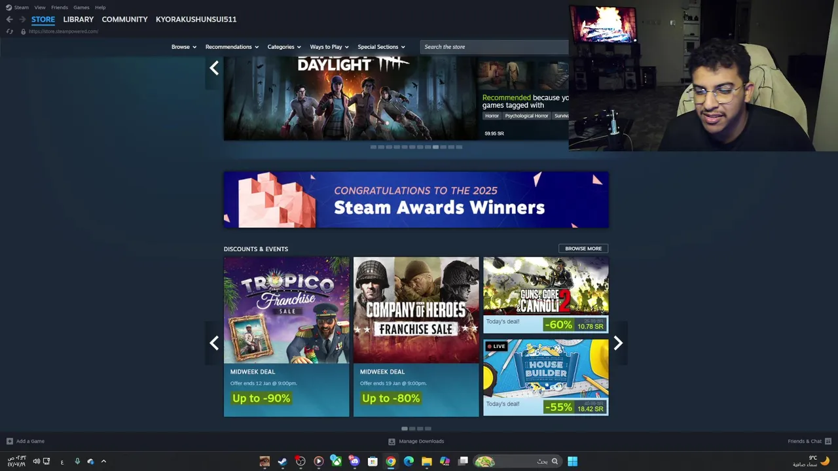
Task: Open the weather widget on taskbar
Action: tap(811, 461)
